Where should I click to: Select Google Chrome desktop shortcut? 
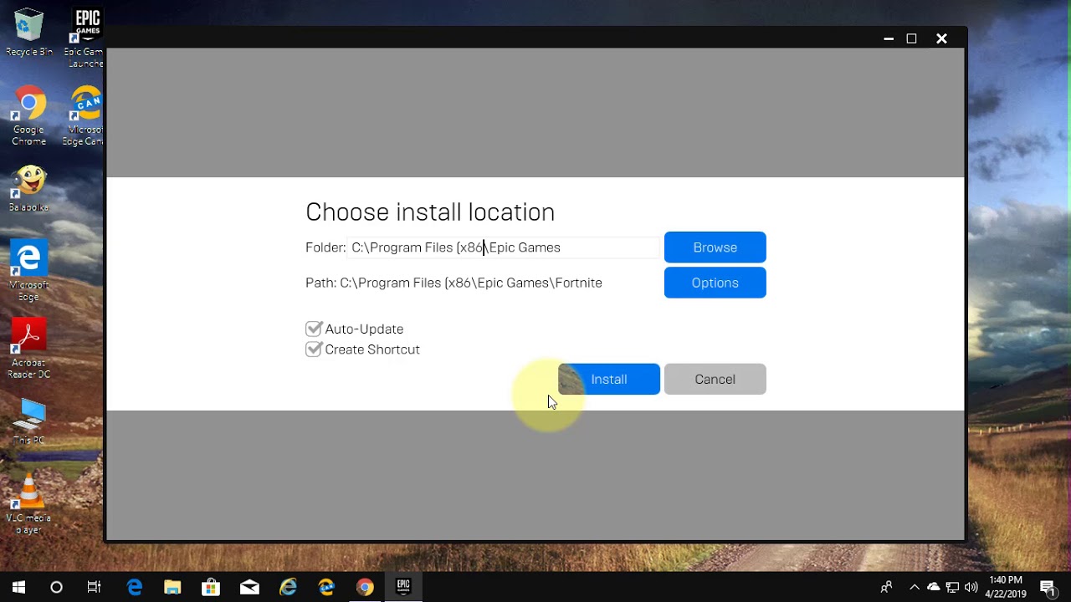click(29, 116)
